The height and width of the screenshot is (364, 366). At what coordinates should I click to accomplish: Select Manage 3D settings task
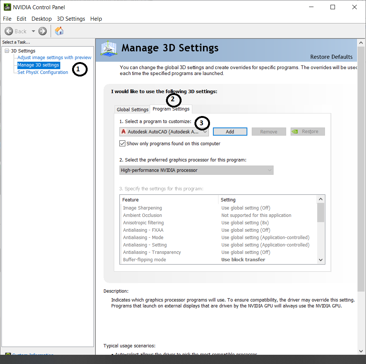[38, 65]
